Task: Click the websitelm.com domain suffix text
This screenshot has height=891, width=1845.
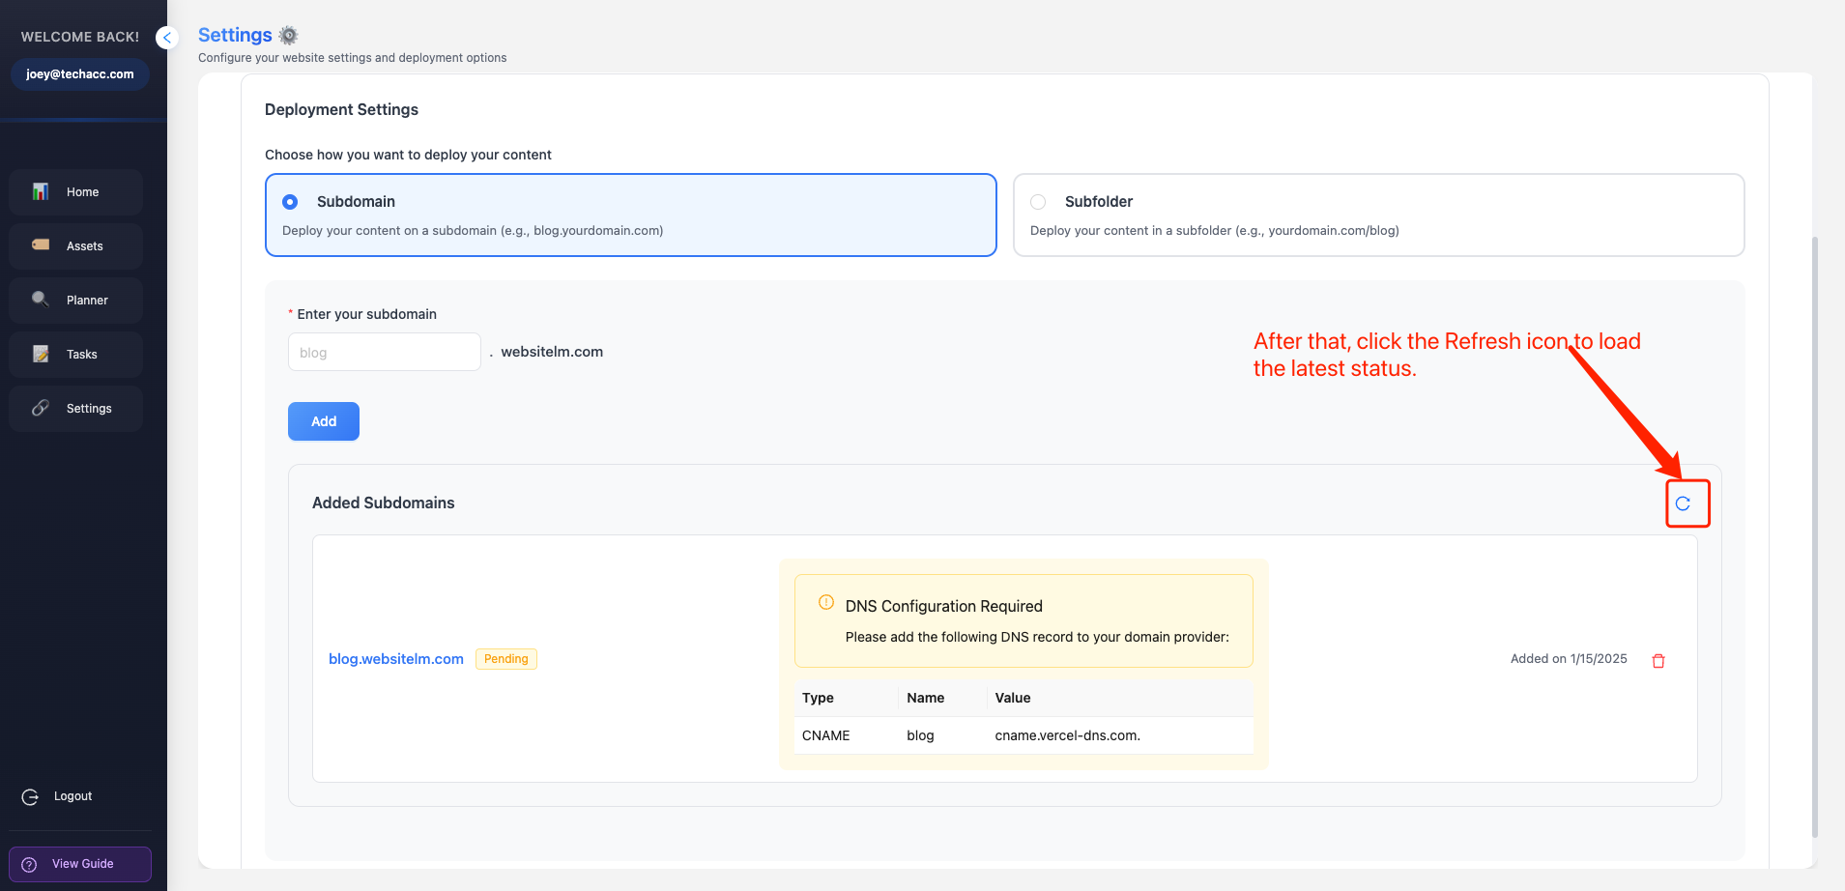Action: click(x=552, y=352)
